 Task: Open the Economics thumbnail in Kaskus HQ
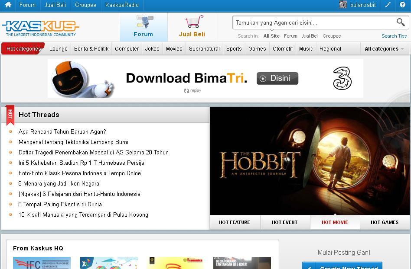[x=175, y=263]
